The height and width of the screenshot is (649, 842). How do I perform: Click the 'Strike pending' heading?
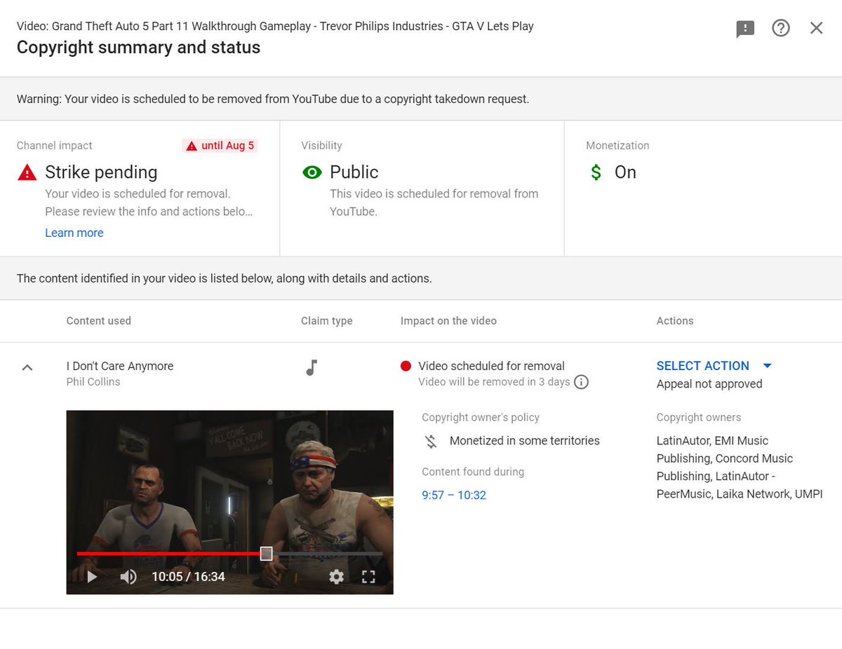point(101,172)
